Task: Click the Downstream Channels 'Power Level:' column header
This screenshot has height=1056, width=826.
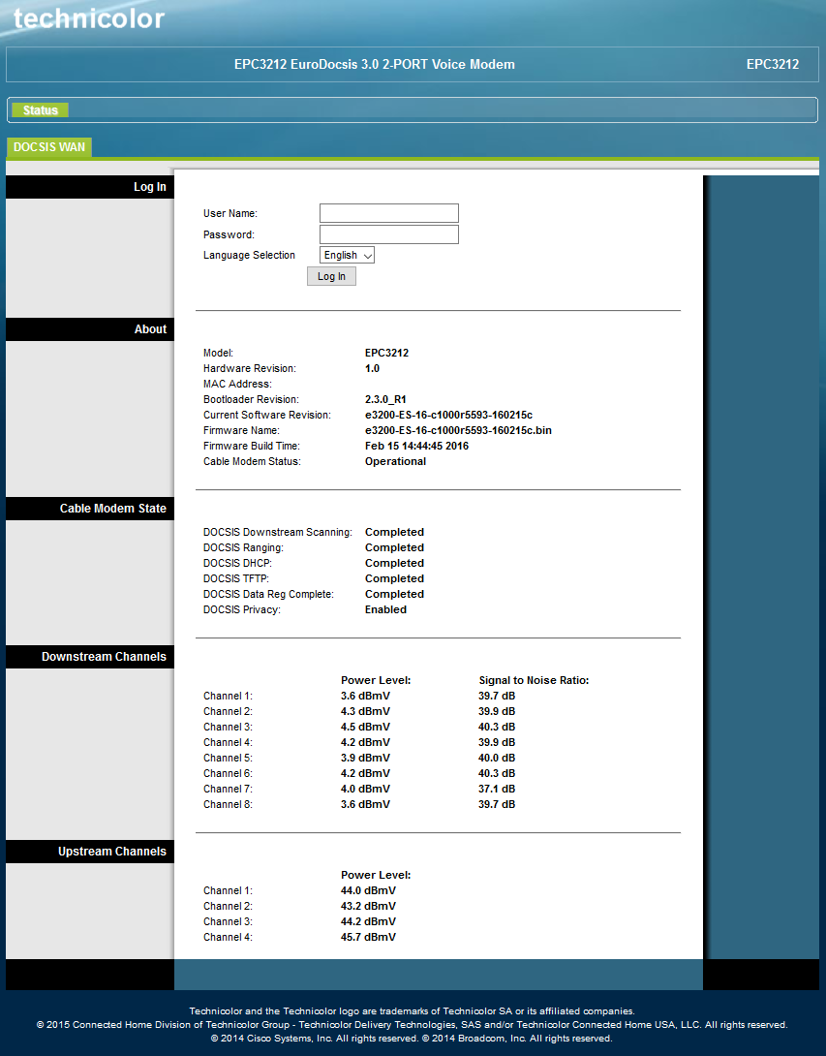Action: click(x=376, y=680)
